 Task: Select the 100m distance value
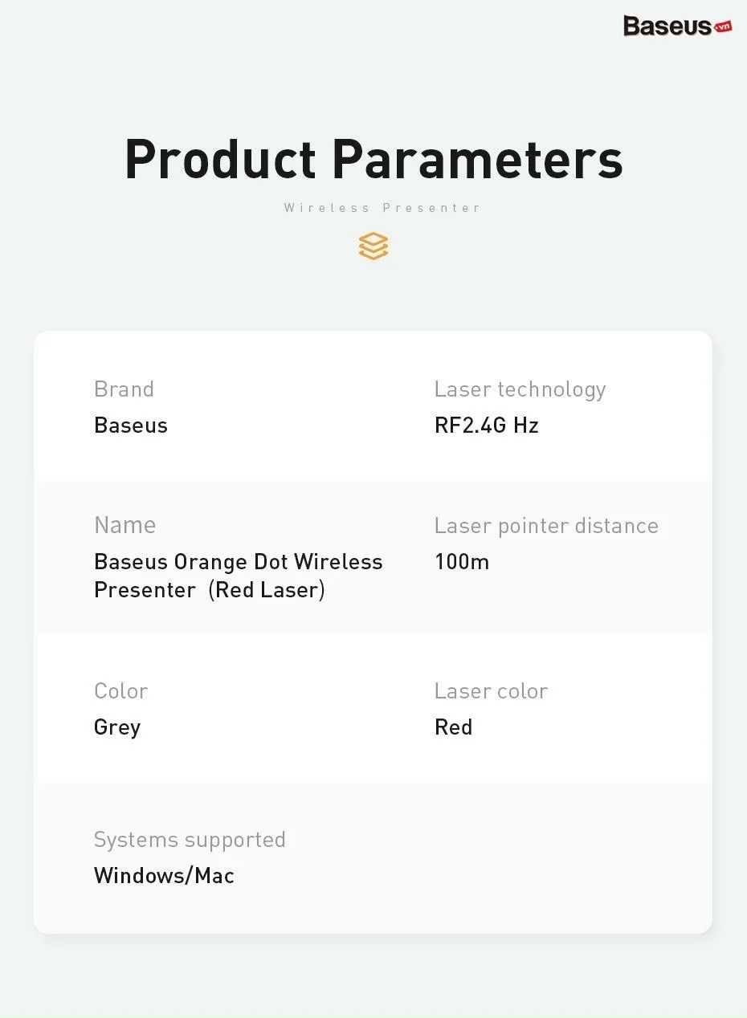coord(461,562)
